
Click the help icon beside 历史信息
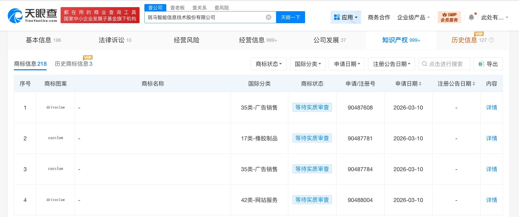[491, 40]
